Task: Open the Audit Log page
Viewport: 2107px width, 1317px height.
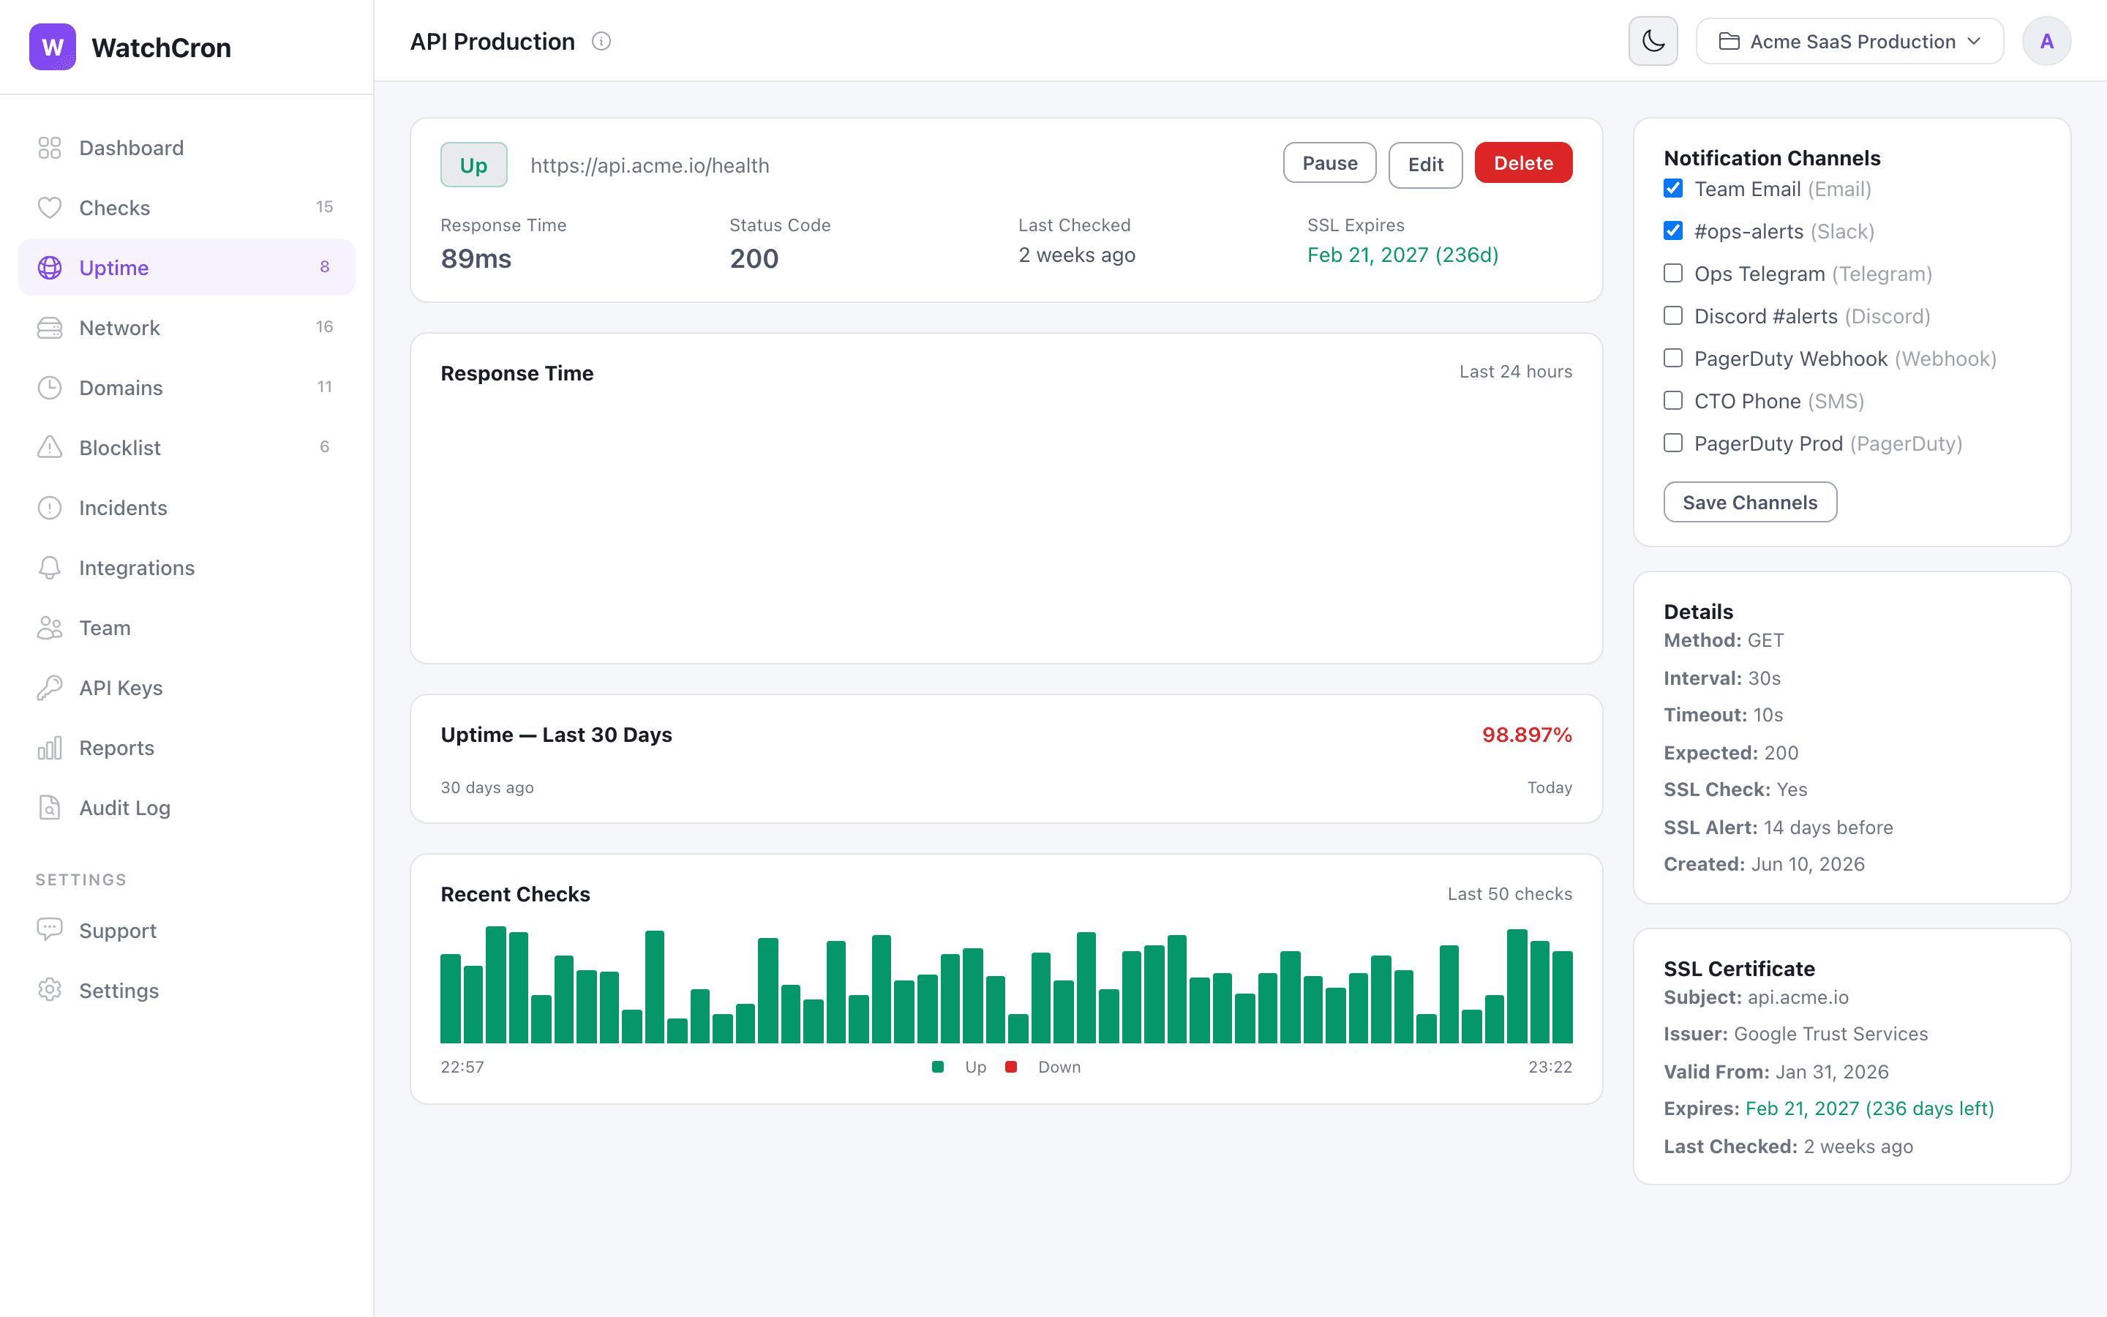Action: point(187,808)
